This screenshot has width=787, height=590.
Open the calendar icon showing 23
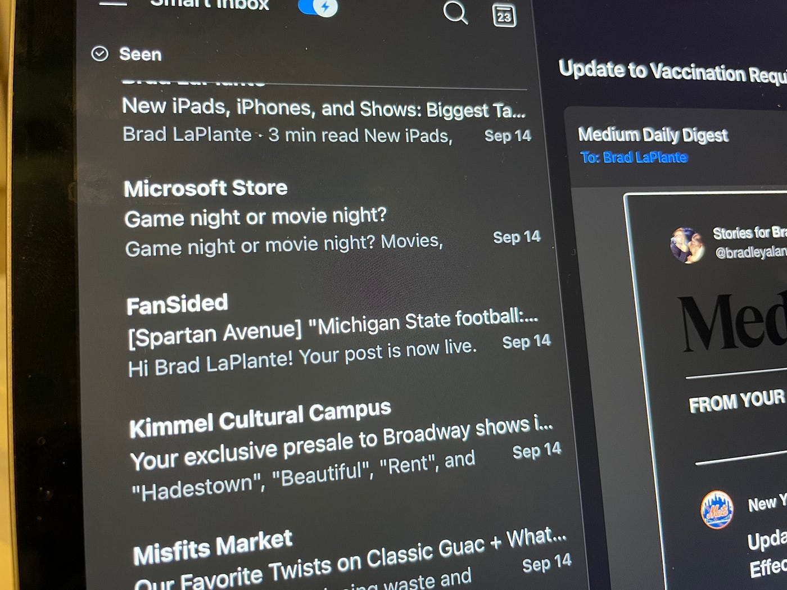point(504,15)
